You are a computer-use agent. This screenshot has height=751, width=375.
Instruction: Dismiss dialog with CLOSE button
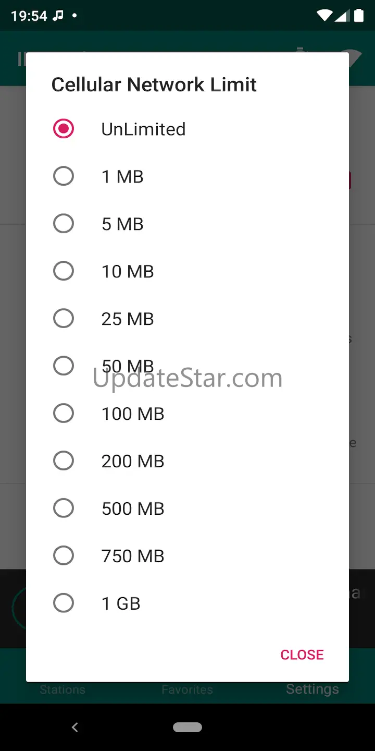[302, 655]
